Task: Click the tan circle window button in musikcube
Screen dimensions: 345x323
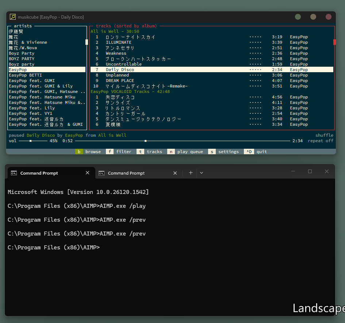Action: click(x=313, y=17)
